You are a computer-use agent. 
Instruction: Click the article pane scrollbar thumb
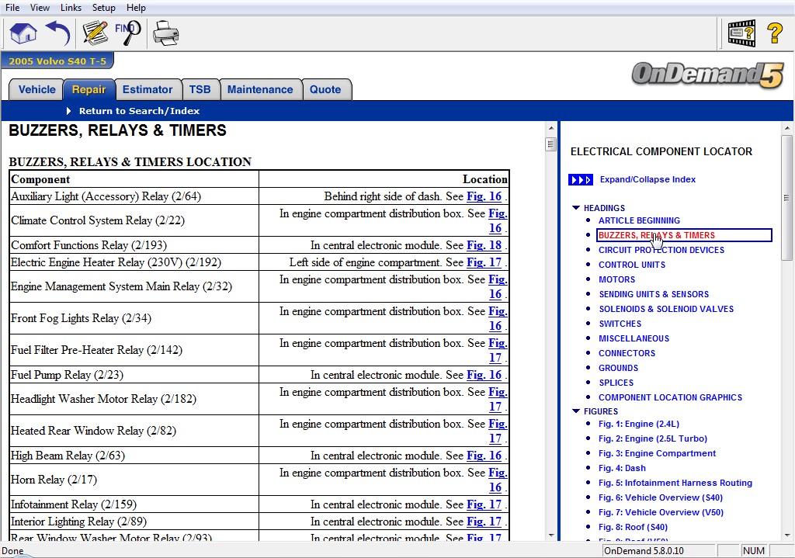point(551,144)
